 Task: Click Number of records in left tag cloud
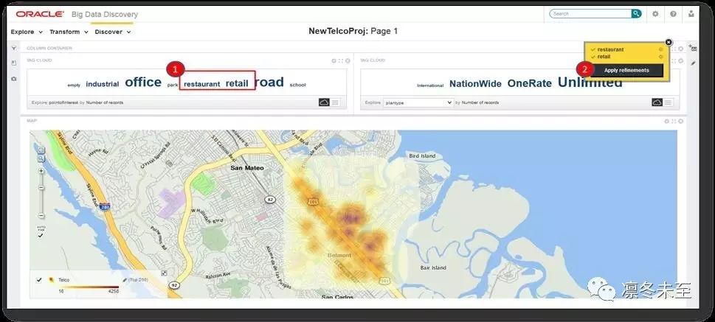pyautogui.click(x=105, y=103)
